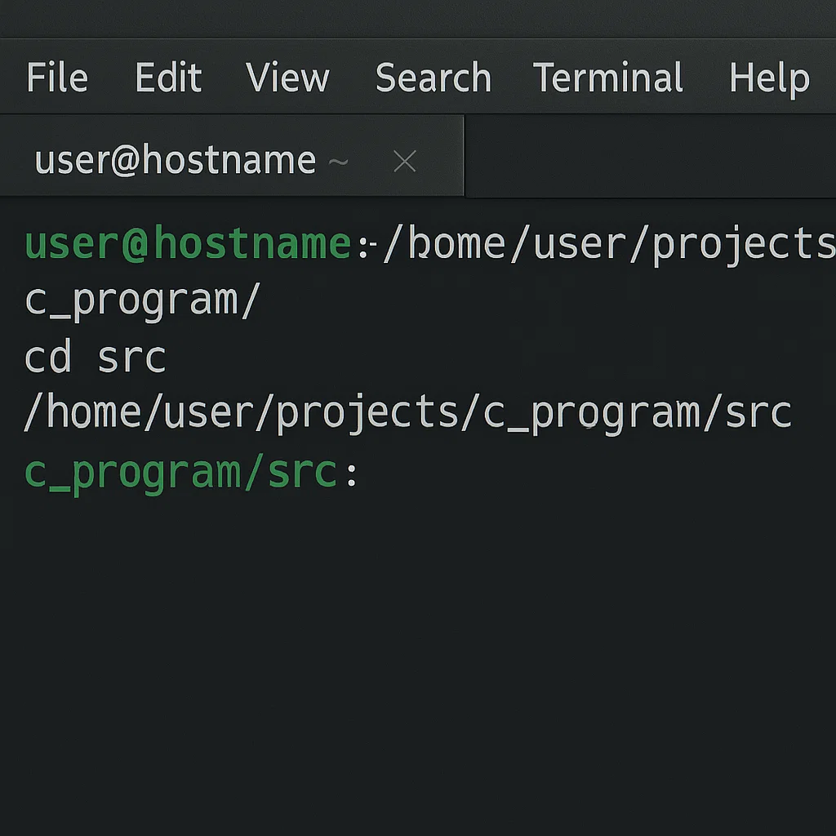This screenshot has height=836, width=836.
Task: Click the green c_program/src prompt segment
Action: click(181, 469)
